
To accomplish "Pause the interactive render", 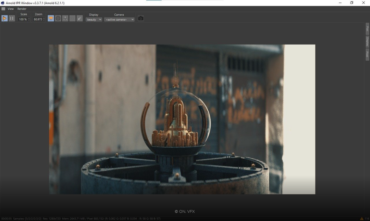I will coord(12,18).
